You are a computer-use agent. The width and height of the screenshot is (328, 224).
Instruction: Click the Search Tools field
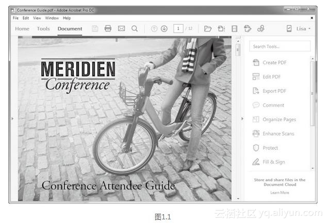point(280,46)
